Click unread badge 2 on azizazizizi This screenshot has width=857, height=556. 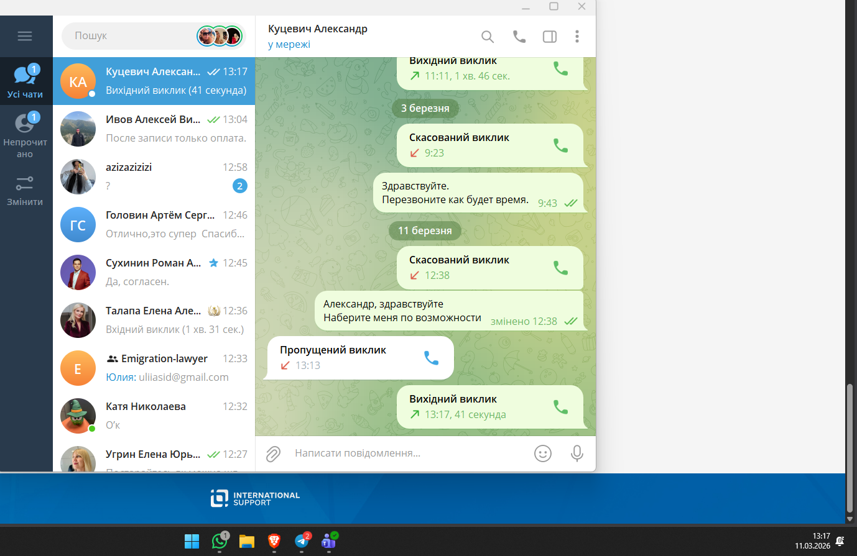(x=239, y=186)
